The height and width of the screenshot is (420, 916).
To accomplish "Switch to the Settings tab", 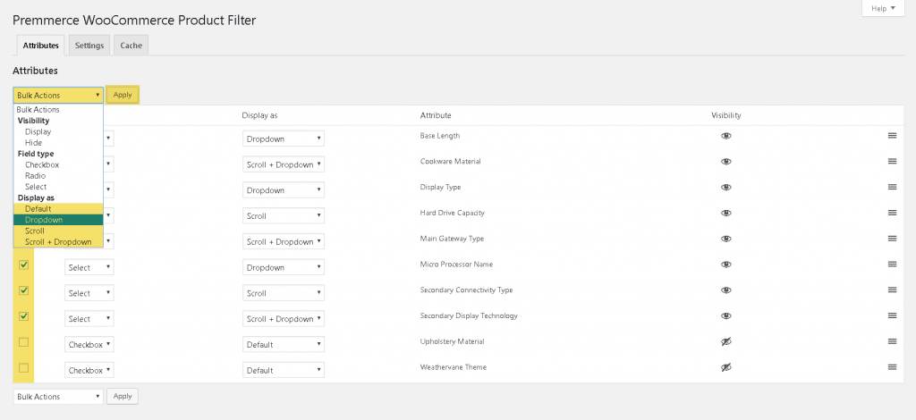I will (x=89, y=46).
